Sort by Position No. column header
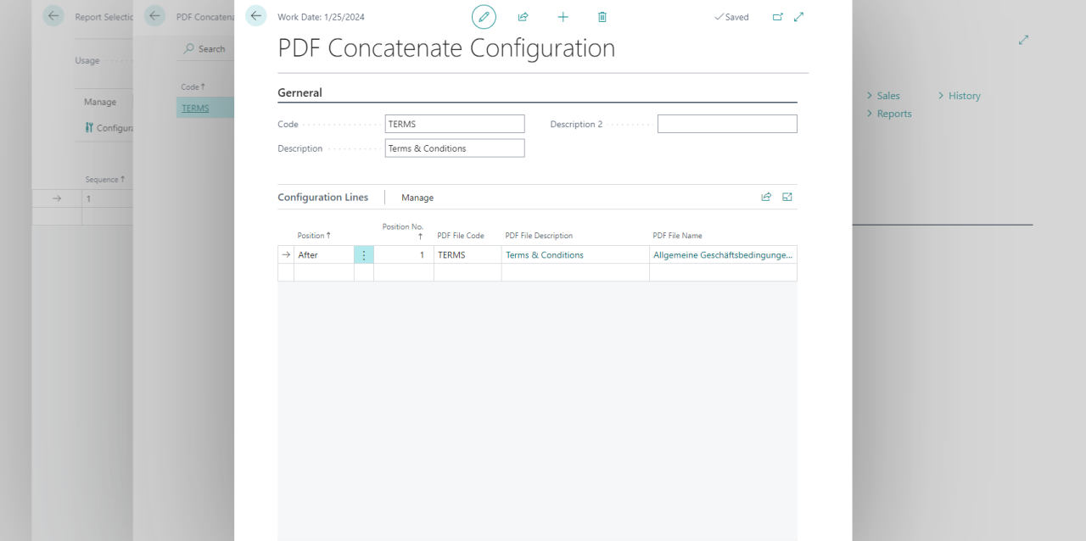The image size is (1086, 541). click(403, 231)
